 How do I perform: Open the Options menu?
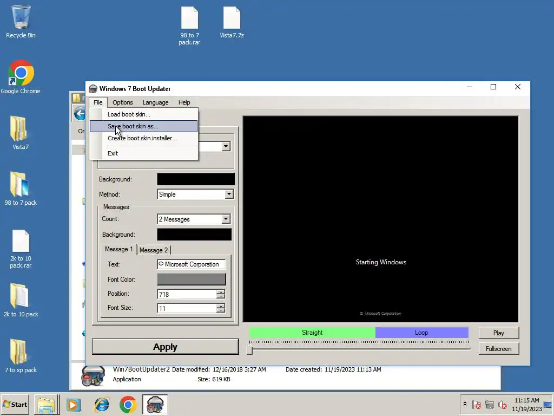pos(123,102)
